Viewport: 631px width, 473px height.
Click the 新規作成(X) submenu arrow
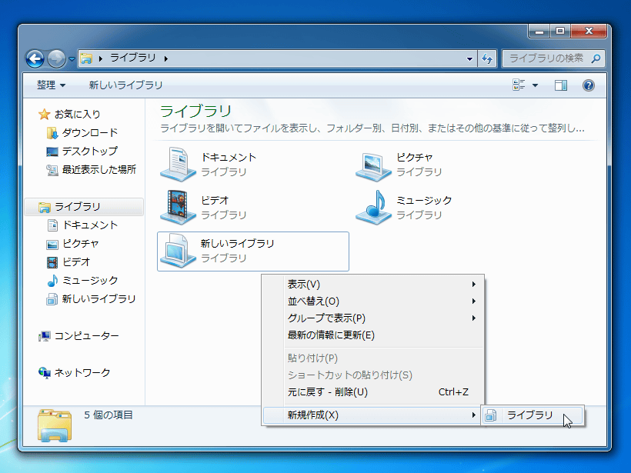474,415
